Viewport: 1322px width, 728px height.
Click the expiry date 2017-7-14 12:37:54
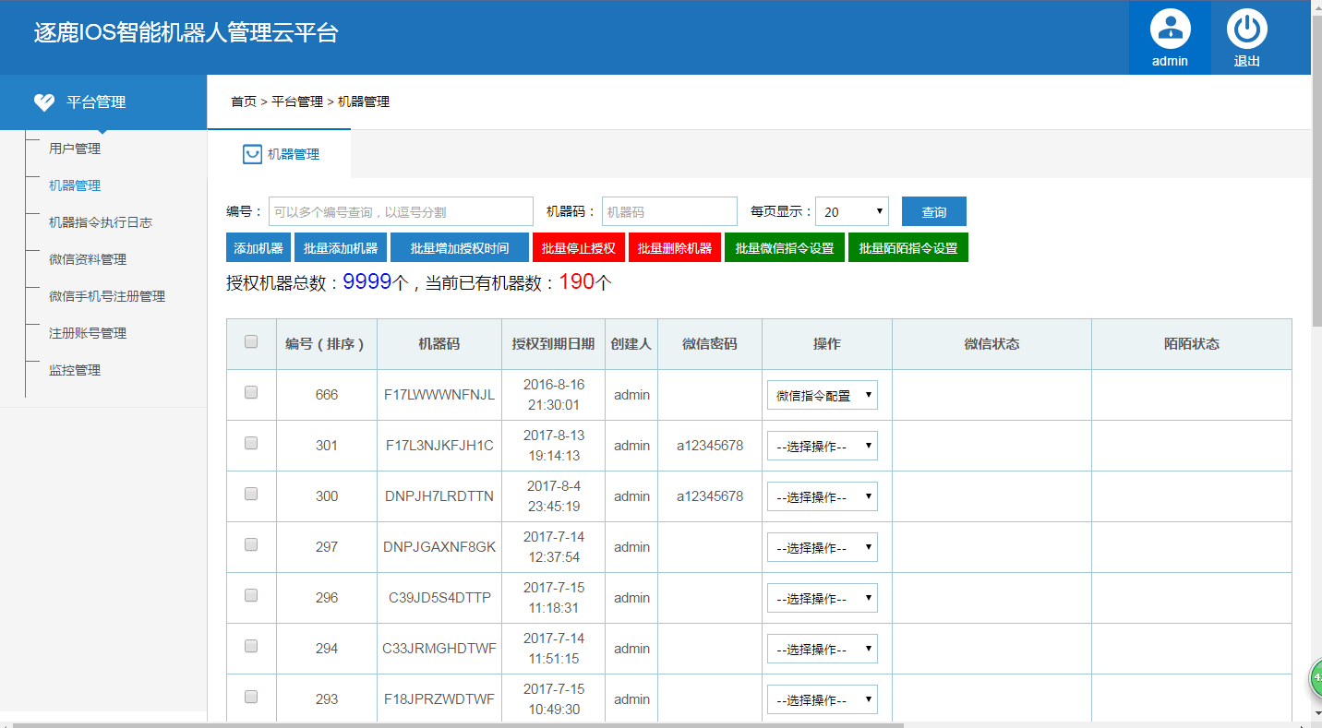pos(553,546)
